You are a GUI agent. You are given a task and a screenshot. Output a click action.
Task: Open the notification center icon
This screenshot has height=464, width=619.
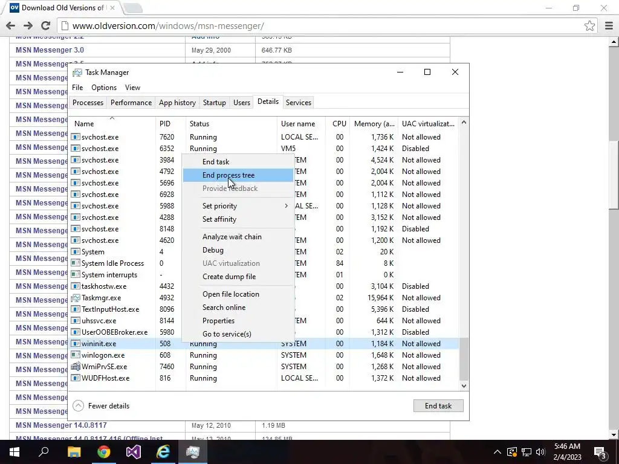600,452
